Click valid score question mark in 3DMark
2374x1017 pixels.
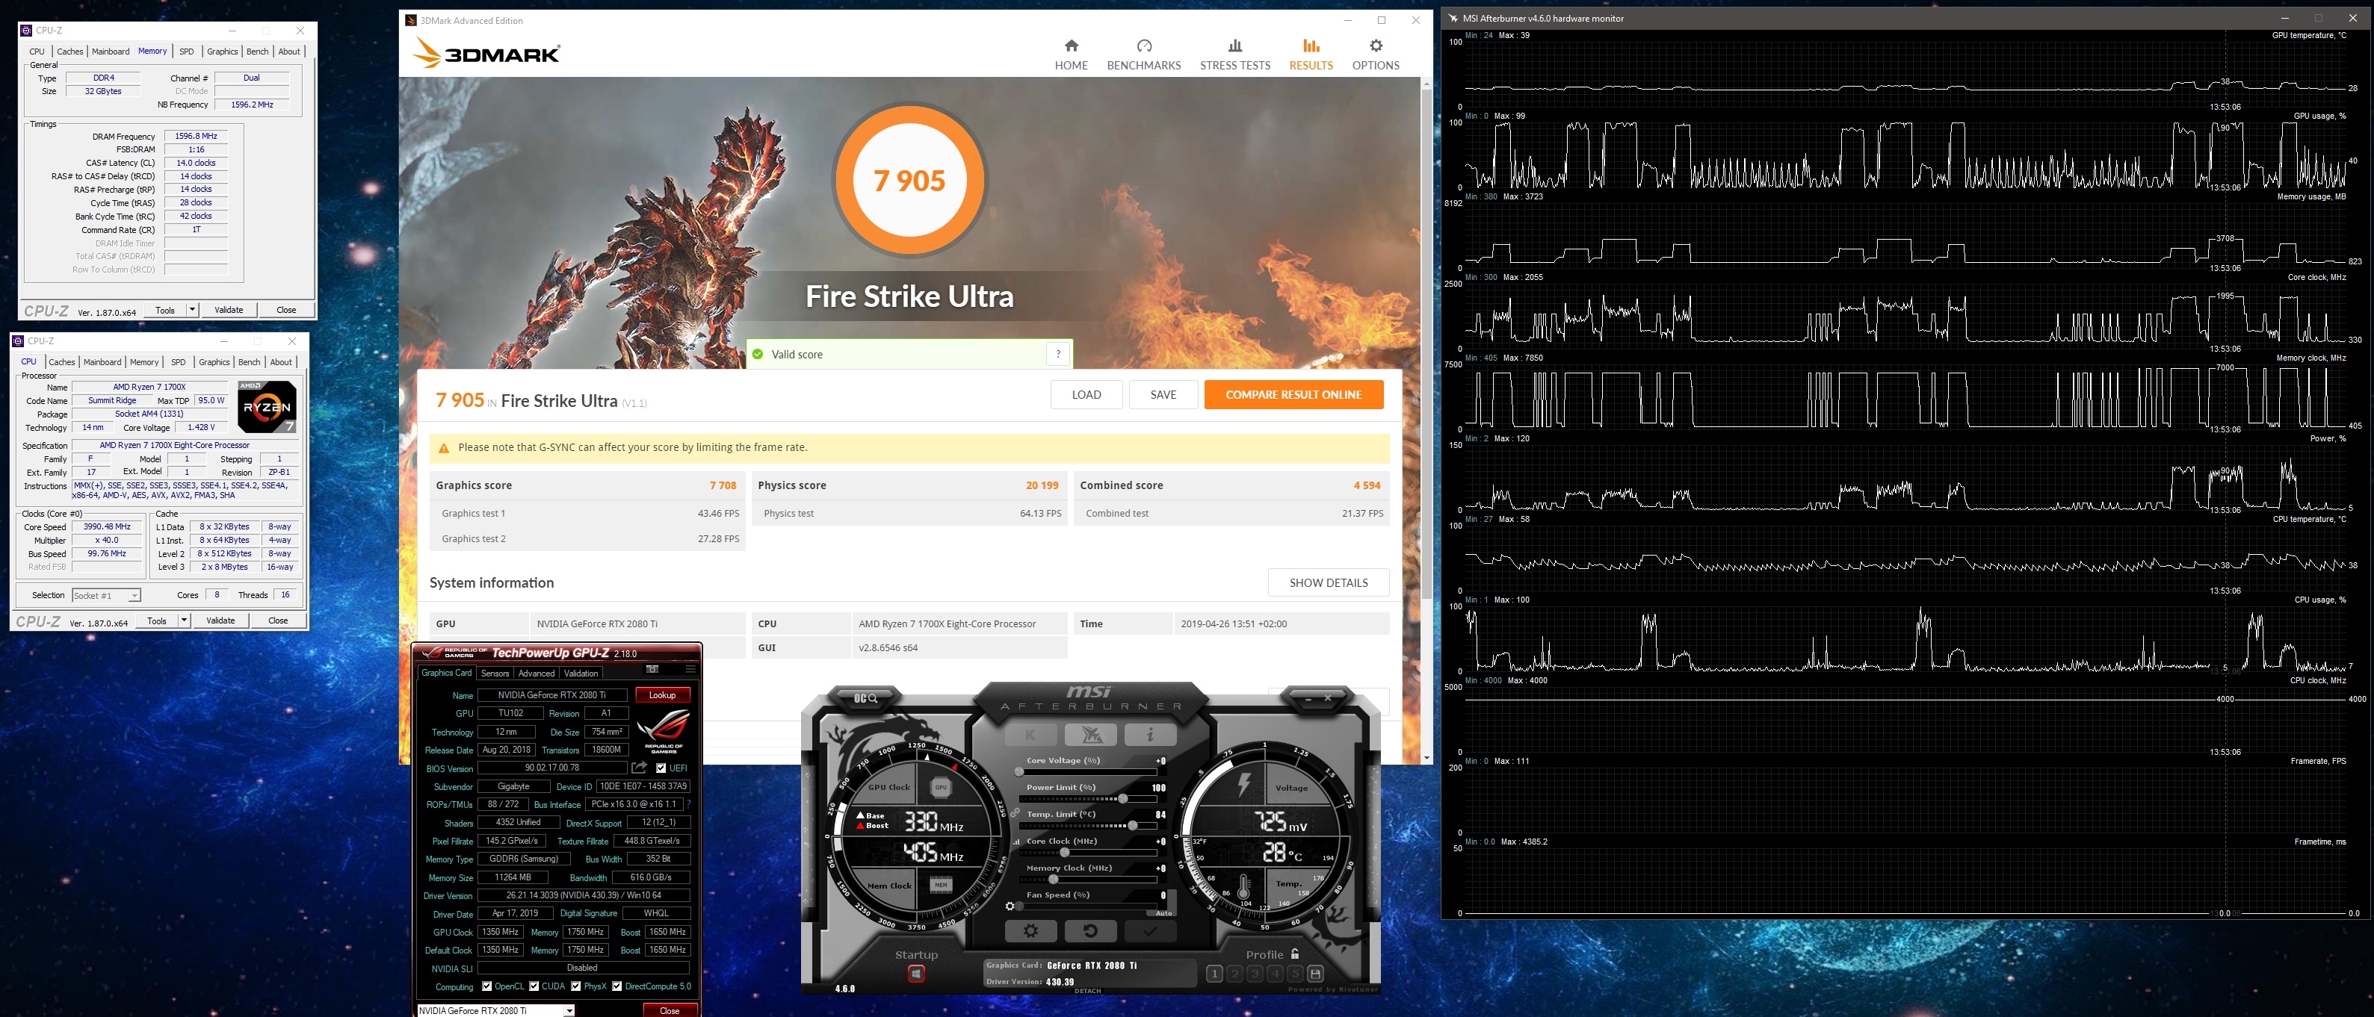1058,354
